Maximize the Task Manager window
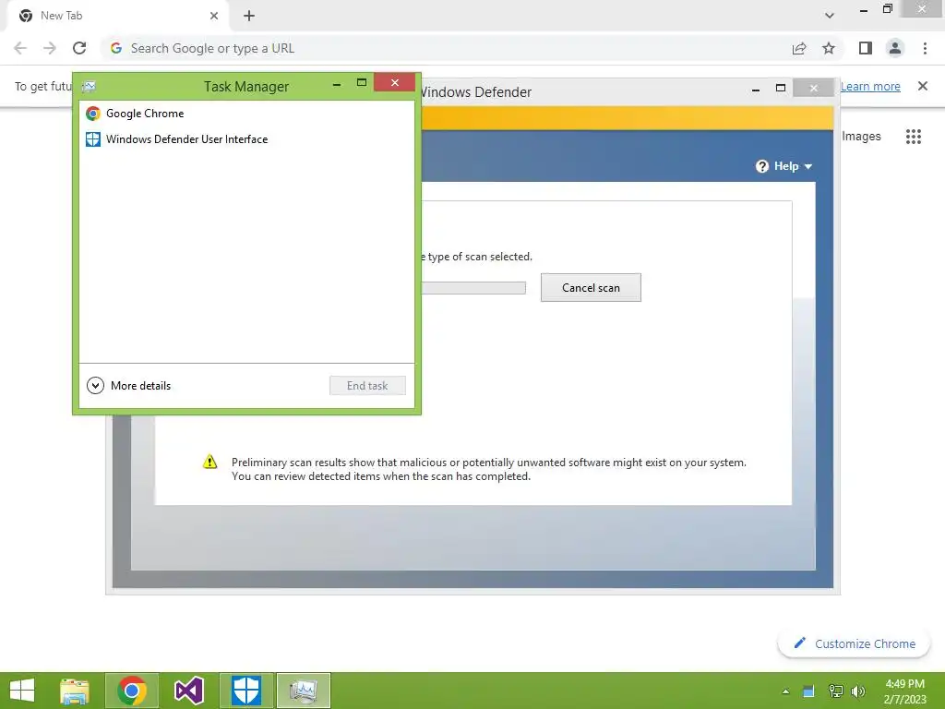This screenshot has height=709, width=945. point(362,82)
